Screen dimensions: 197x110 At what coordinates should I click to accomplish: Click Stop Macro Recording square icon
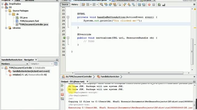coord(154,5)
